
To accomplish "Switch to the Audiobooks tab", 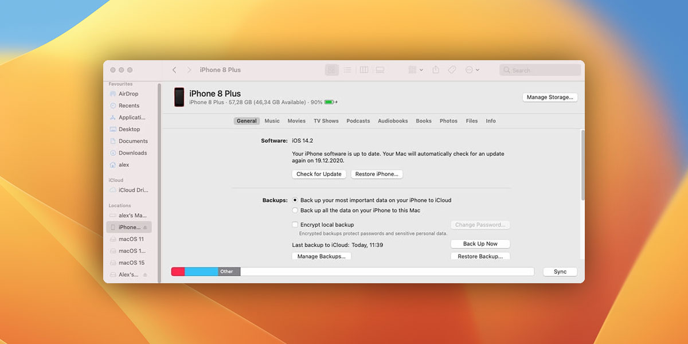I will click(393, 121).
